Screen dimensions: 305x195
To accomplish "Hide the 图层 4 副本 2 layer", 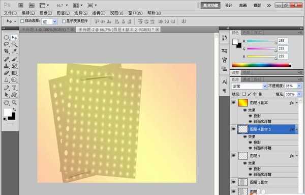I will click(x=234, y=129).
